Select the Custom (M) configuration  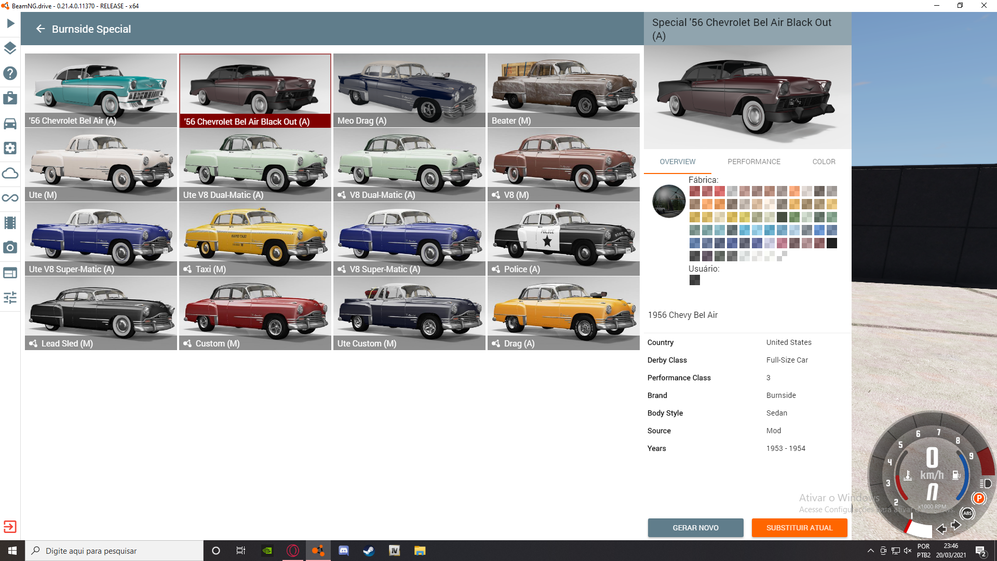[x=255, y=313]
